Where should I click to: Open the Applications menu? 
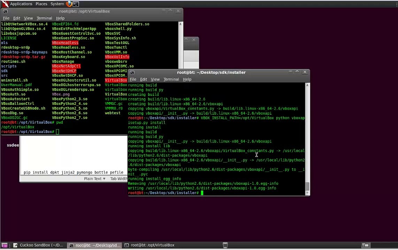tap(21, 4)
